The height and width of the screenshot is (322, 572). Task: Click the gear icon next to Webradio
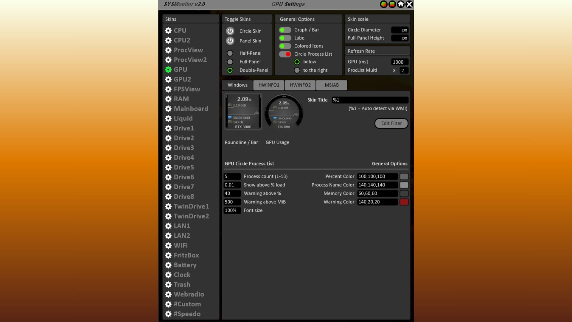[168, 294]
